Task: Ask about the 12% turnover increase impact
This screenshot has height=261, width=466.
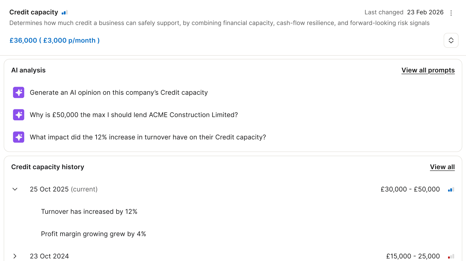Action: 148,137
